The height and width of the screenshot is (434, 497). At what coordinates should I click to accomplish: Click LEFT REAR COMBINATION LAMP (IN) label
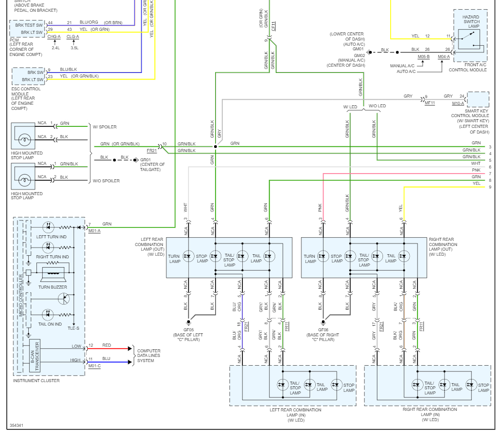[295, 415]
